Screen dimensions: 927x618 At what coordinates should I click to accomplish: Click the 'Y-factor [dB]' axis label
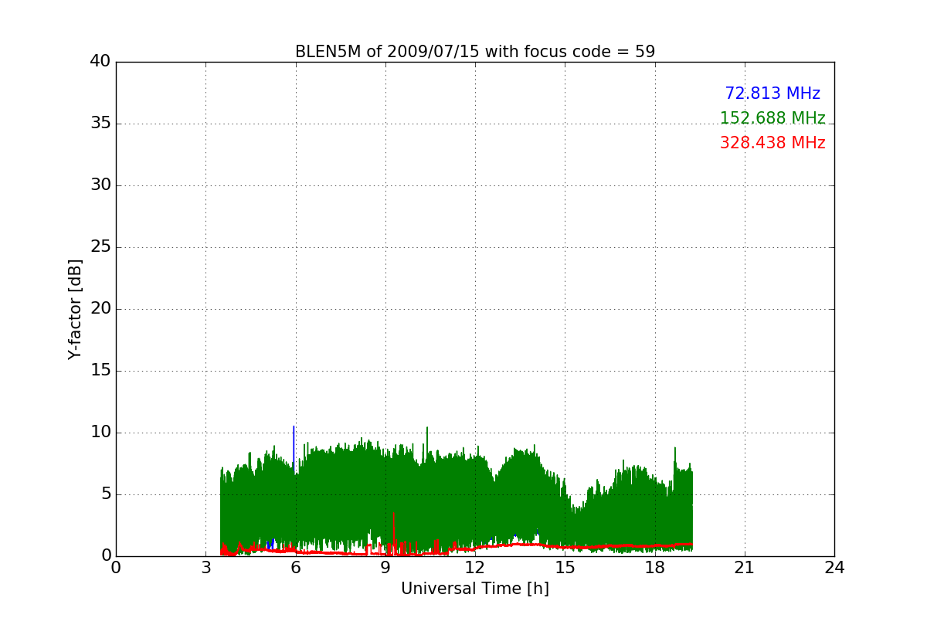coord(75,309)
